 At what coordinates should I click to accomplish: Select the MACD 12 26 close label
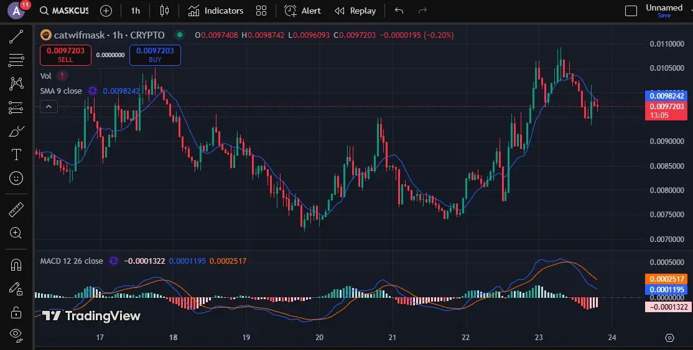[x=72, y=261]
